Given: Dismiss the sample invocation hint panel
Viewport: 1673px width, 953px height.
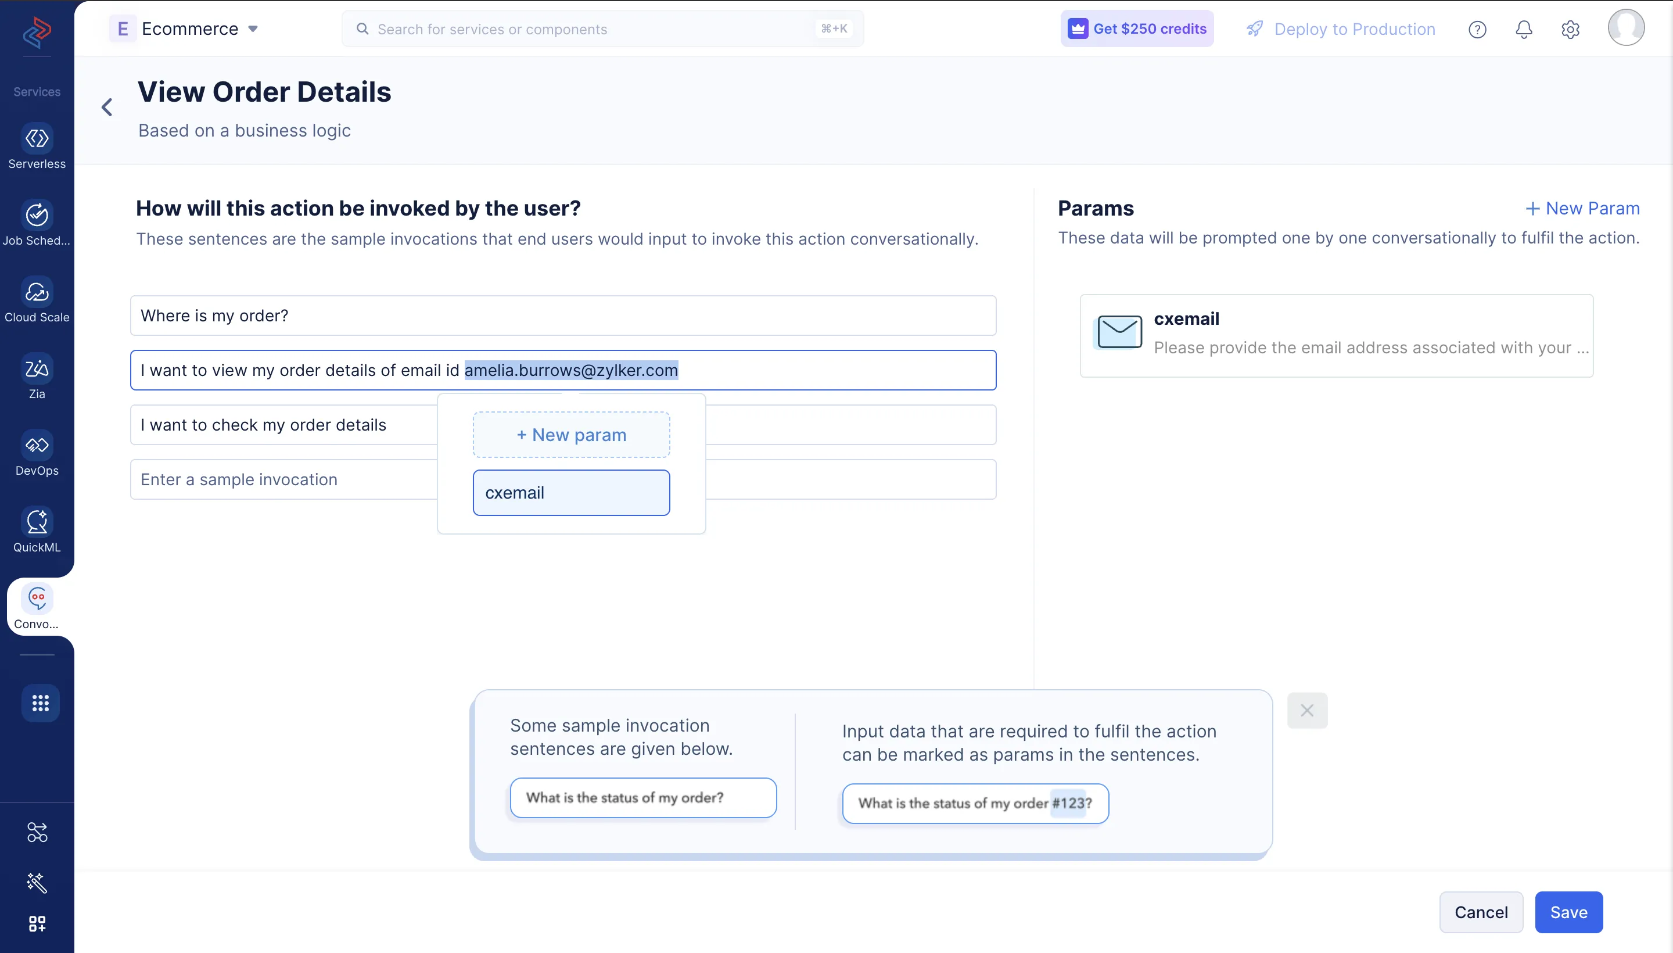Looking at the screenshot, I should pos(1306,710).
